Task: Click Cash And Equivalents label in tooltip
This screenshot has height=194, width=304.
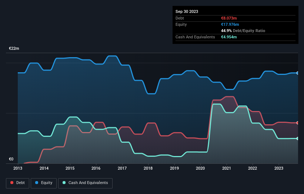Action: point(195,37)
